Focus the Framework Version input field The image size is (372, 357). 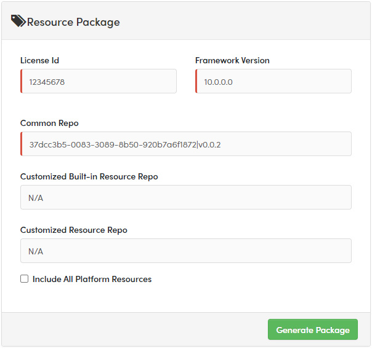coord(273,81)
